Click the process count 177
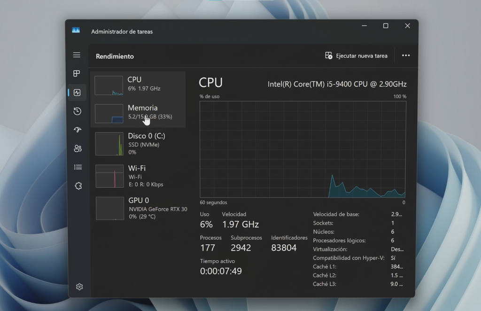Image resolution: width=481 pixels, height=311 pixels. pos(208,248)
